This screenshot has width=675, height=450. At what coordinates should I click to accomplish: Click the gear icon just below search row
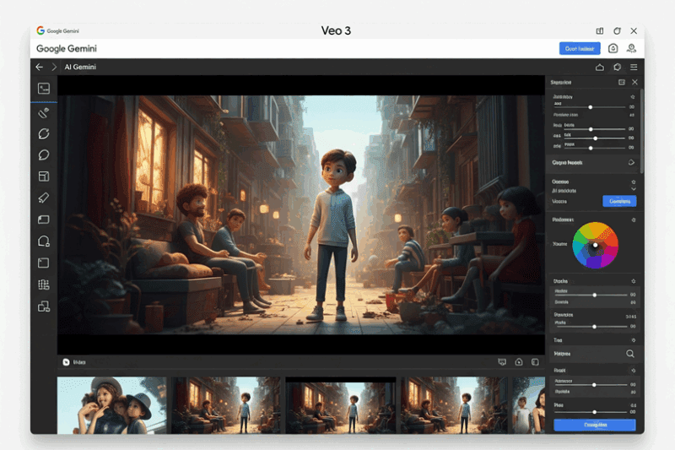click(x=634, y=371)
